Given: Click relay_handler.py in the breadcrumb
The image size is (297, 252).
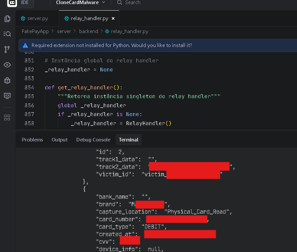Looking at the screenshot, I should (130, 32).
